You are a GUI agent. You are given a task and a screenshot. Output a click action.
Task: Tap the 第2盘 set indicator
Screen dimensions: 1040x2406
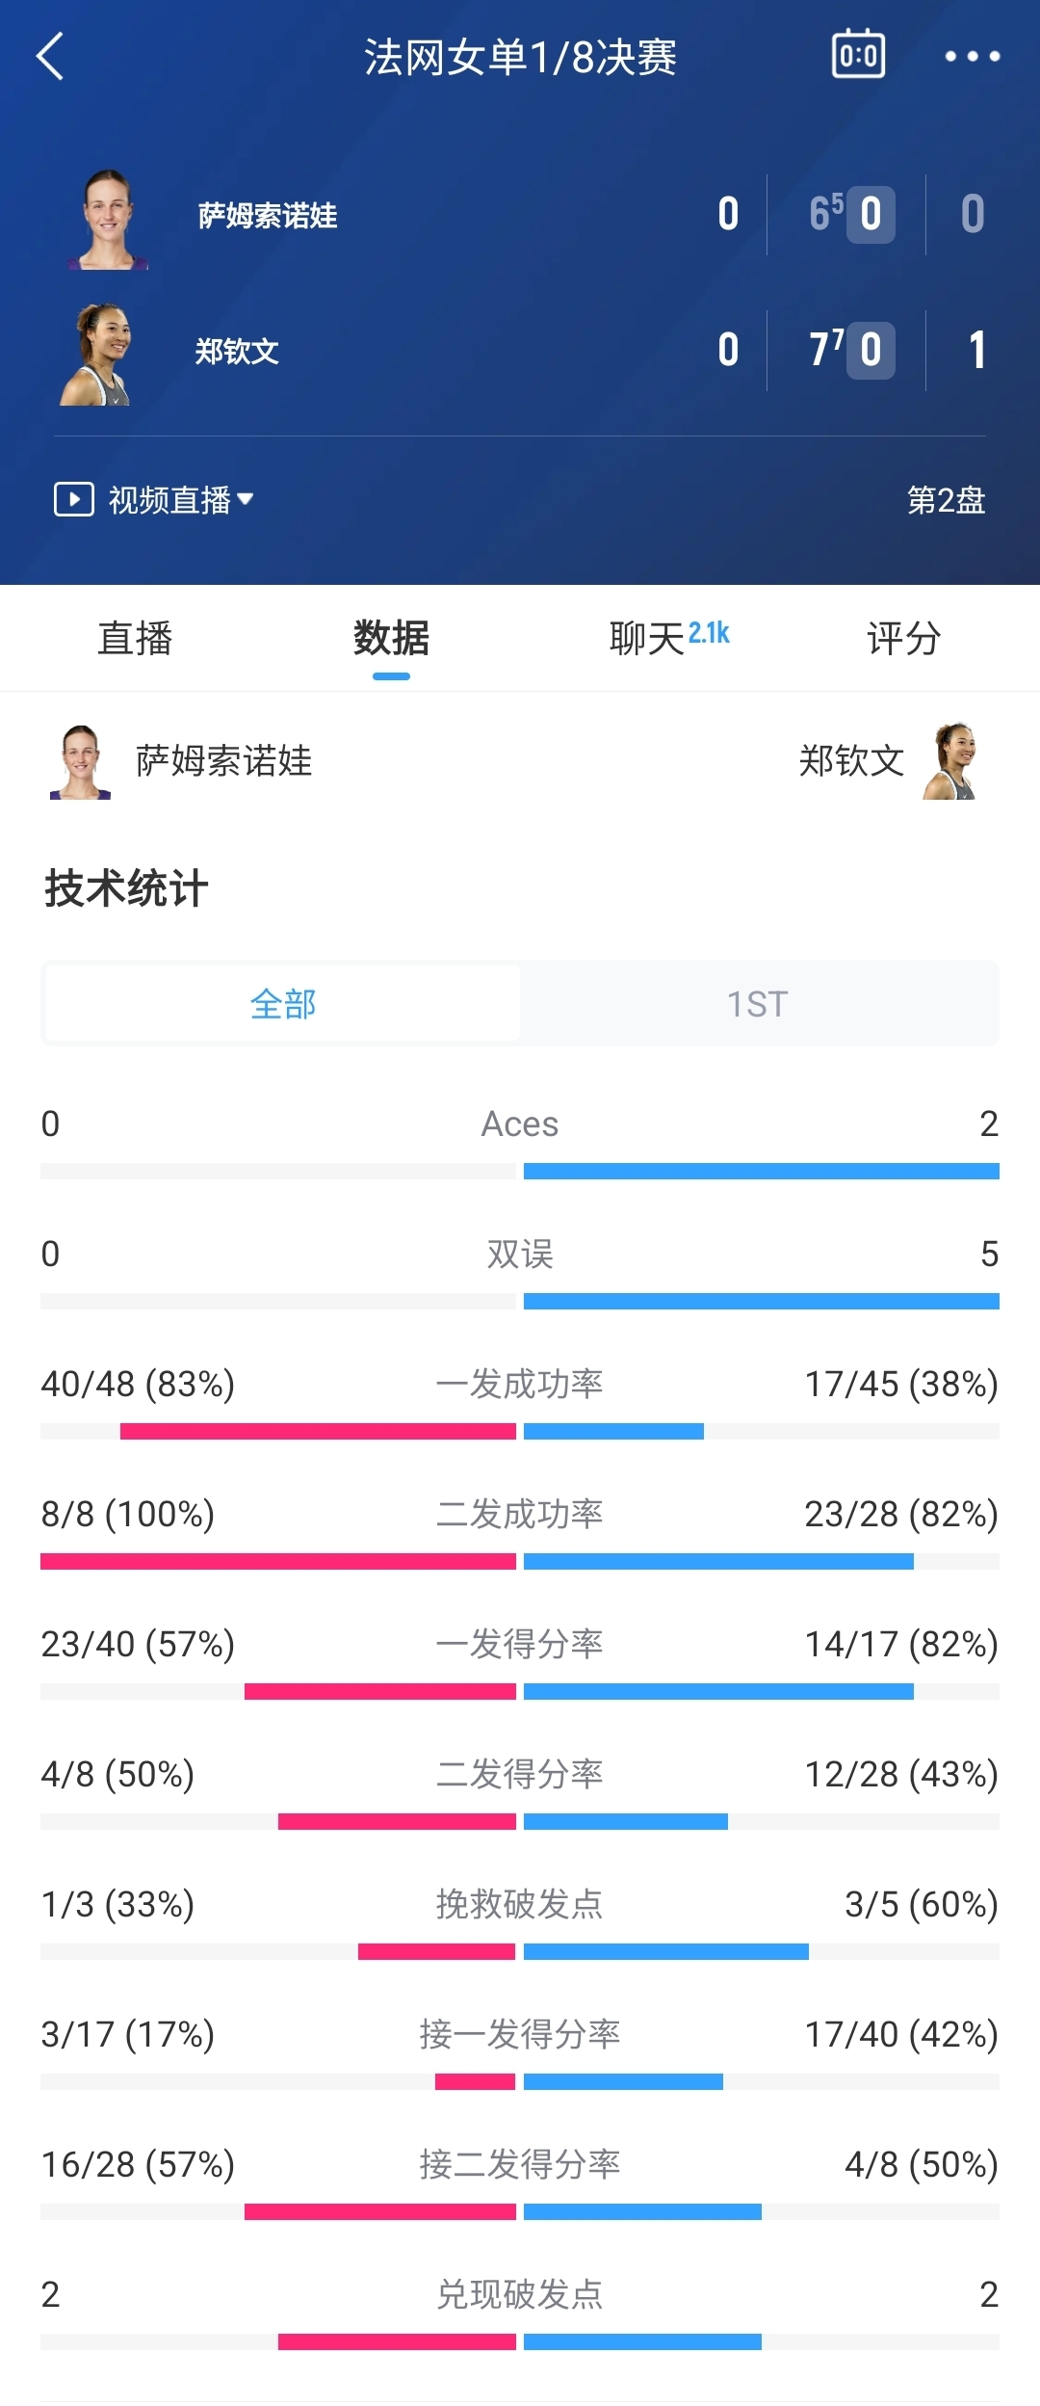tap(946, 500)
